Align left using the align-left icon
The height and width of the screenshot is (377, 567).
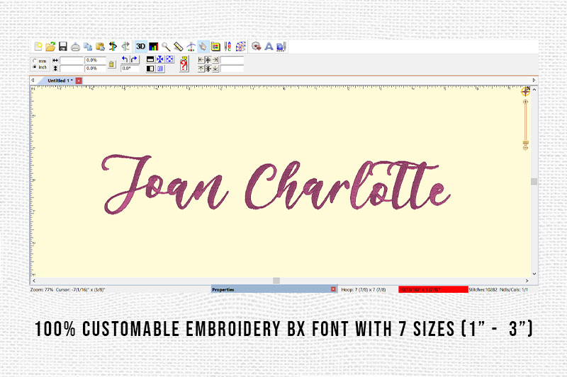click(201, 59)
